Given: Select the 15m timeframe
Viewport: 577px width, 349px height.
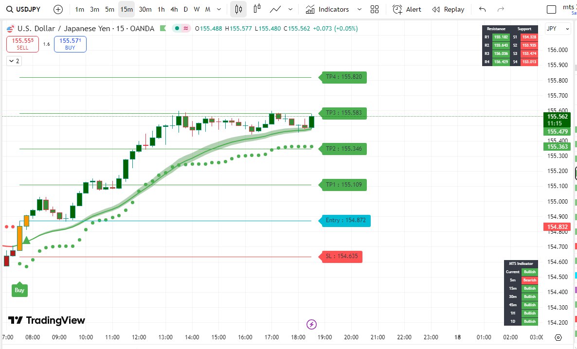Looking at the screenshot, I should point(126,9).
